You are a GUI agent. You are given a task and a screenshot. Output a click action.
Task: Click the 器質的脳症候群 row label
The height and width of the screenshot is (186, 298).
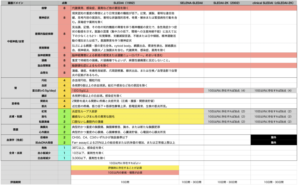click(44, 34)
